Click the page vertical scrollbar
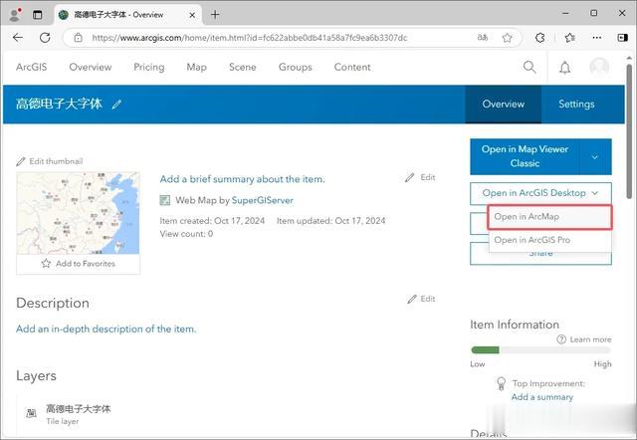 [x=629, y=130]
